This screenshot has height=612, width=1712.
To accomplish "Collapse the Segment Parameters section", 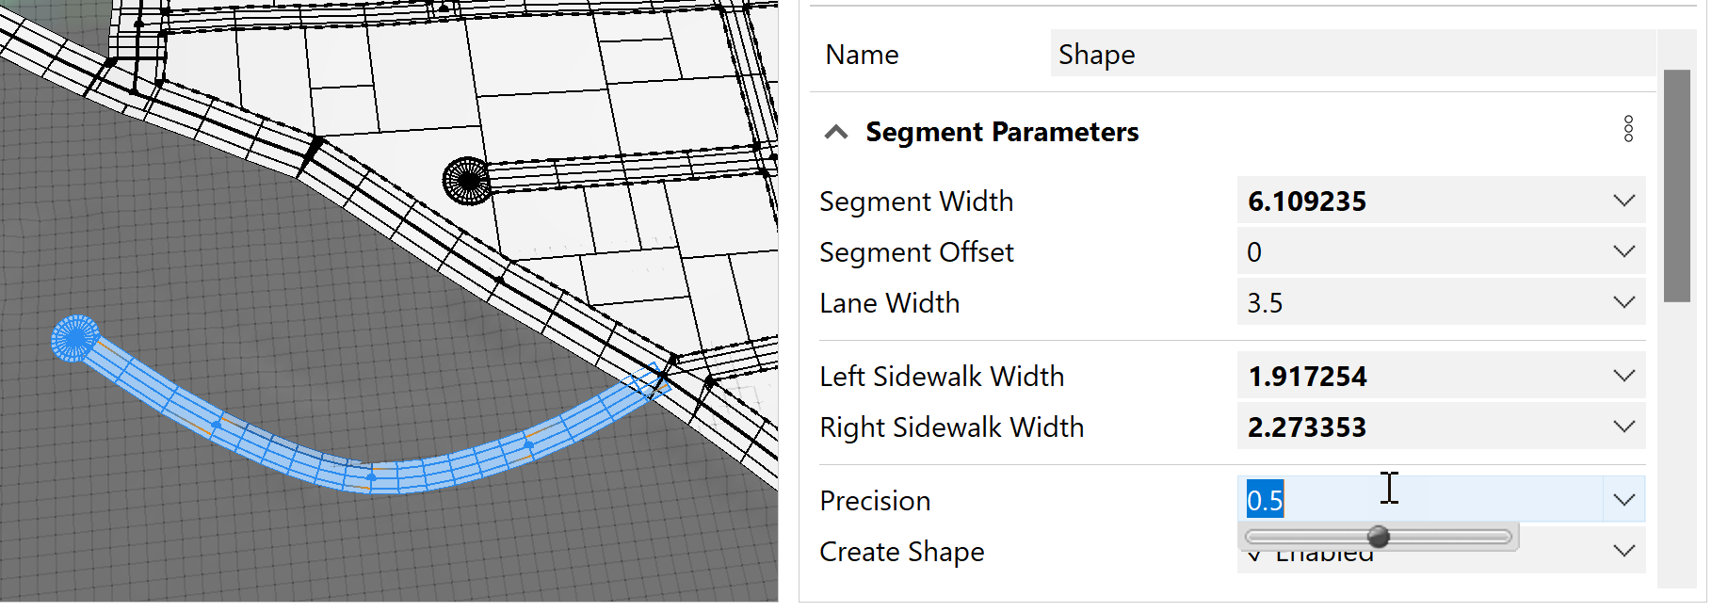I will pyautogui.click(x=834, y=132).
